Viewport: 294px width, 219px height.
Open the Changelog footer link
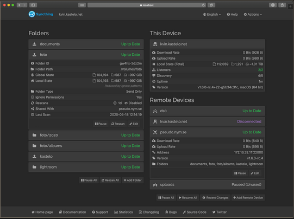click(x=149, y=212)
